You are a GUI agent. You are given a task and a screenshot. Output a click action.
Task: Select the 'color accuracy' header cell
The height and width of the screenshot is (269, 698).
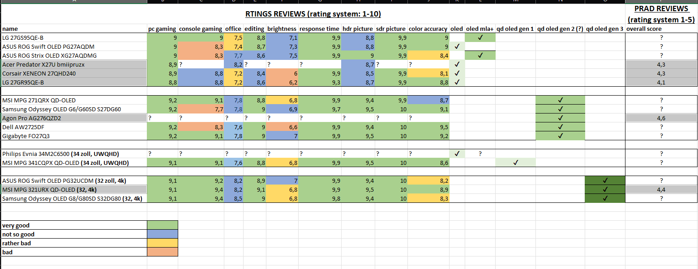tap(428, 29)
